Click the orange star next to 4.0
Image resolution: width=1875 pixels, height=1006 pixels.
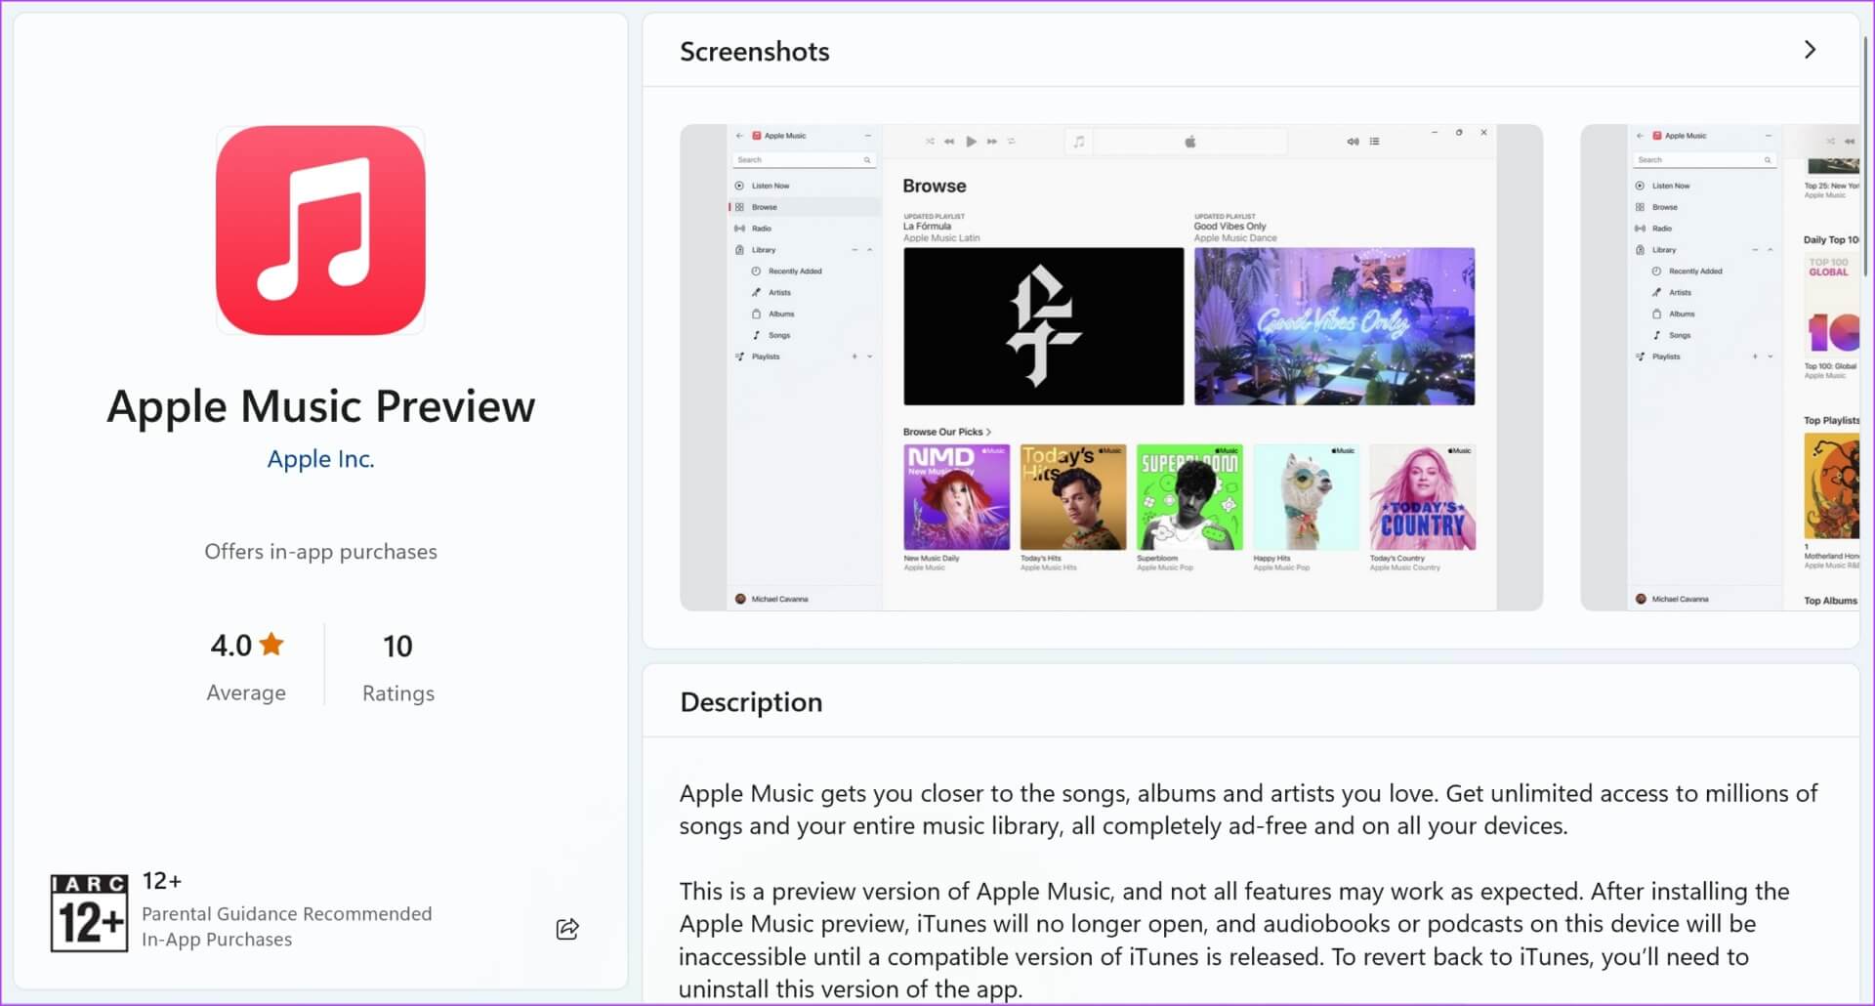pos(271,645)
